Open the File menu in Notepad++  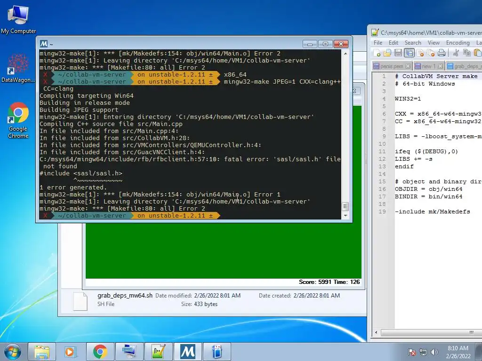pos(378,43)
